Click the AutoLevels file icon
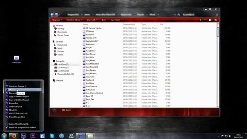Viewport: 247px width, 139px height. click(84, 90)
